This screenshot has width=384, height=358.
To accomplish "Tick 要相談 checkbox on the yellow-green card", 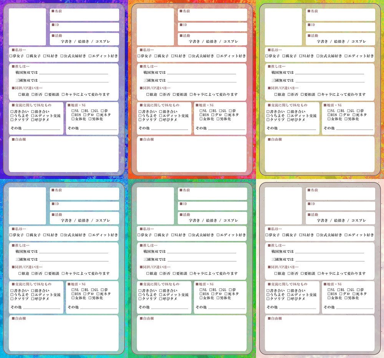I will click(302, 94).
